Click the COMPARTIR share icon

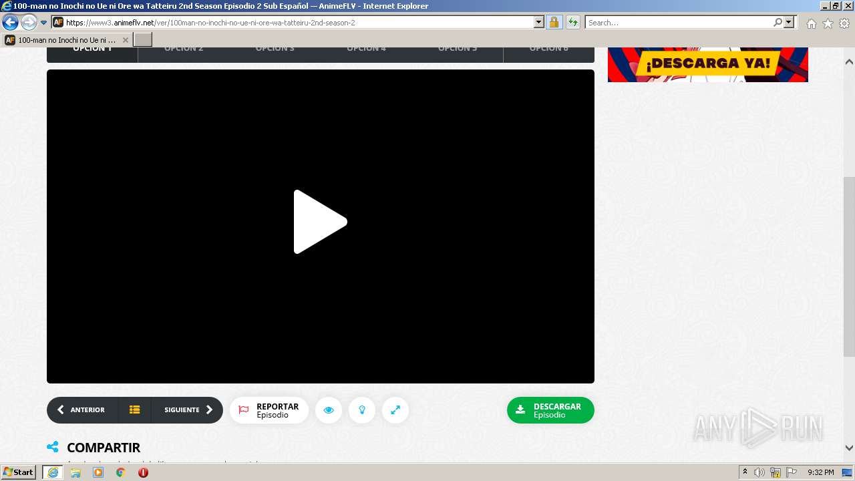pyautogui.click(x=53, y=447)
